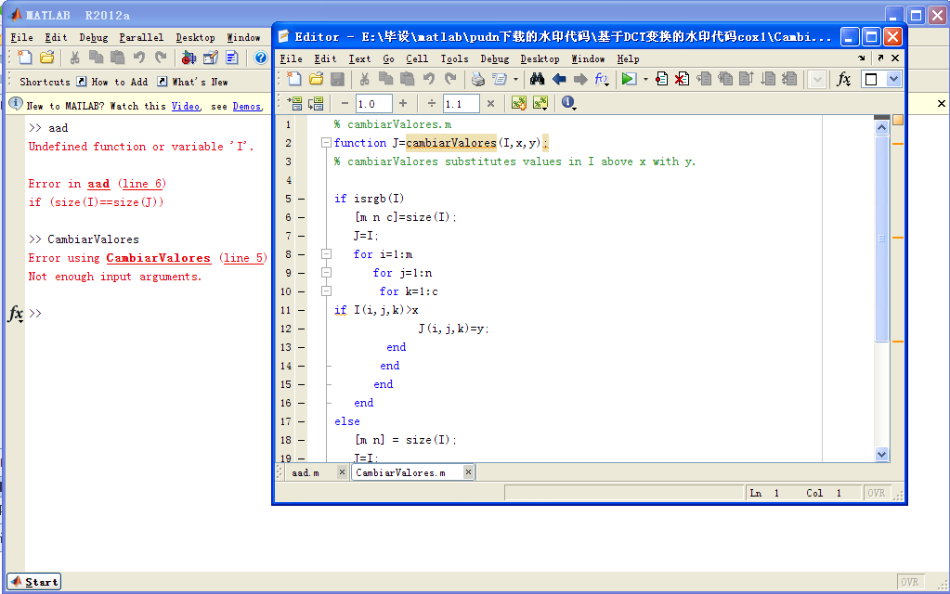This screenshot has width=950, height=594.
Task: Click the Clear all breakpoints icon
Action: [x=682, y=80]
